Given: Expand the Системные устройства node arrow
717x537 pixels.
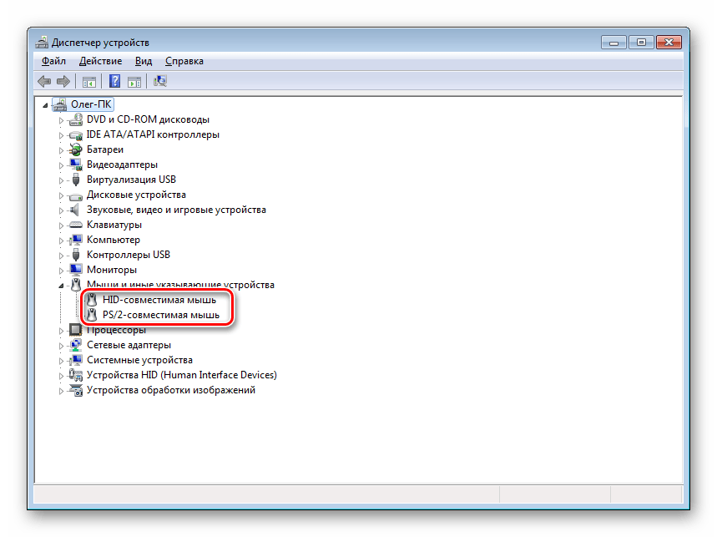Looking at the screenshot, I should tap(61, 361).
